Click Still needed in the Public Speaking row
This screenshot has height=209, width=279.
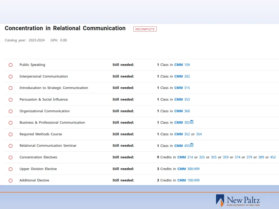(123, 65)
